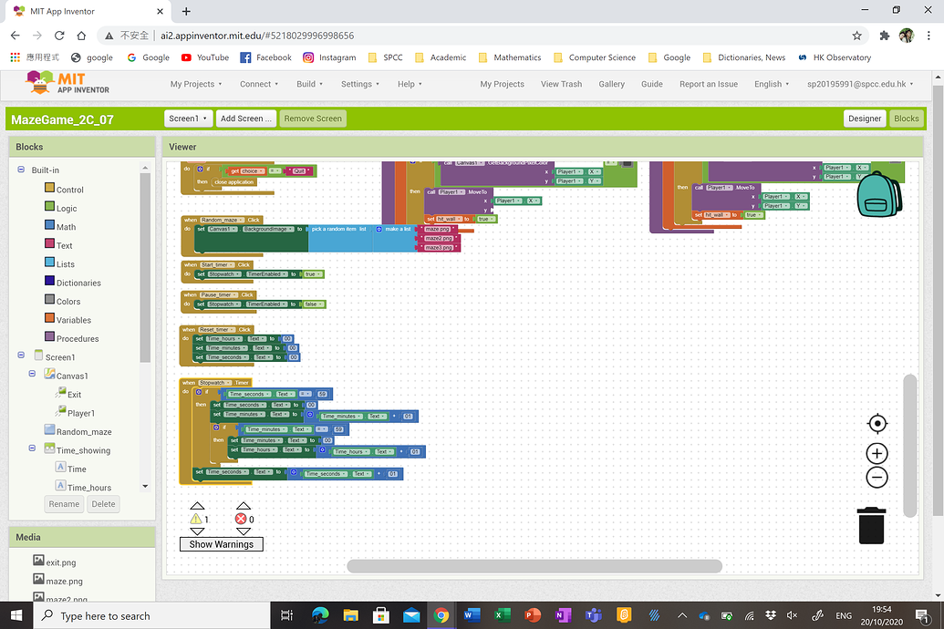The height and width of the screenshot is (629, 944).
Task: Click the Show Warnings button
Action: [x=221, y=544]
